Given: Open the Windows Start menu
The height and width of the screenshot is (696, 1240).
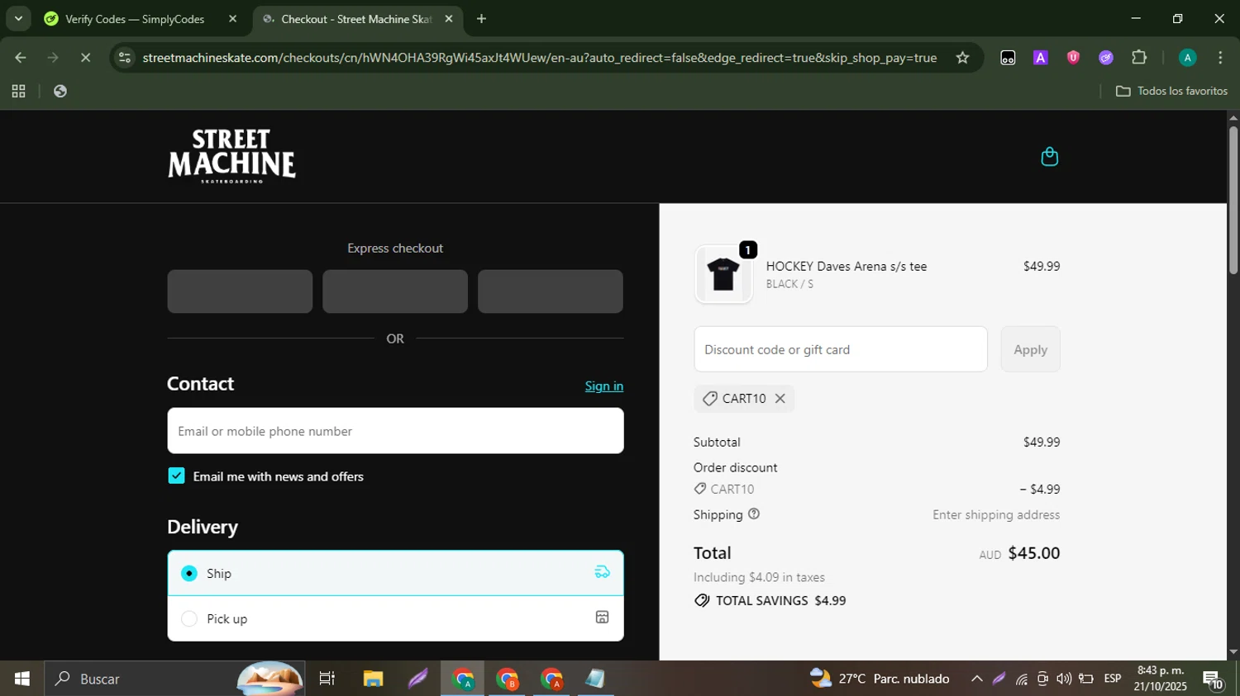Looking at the screenshot, I should tap(21, 679).
